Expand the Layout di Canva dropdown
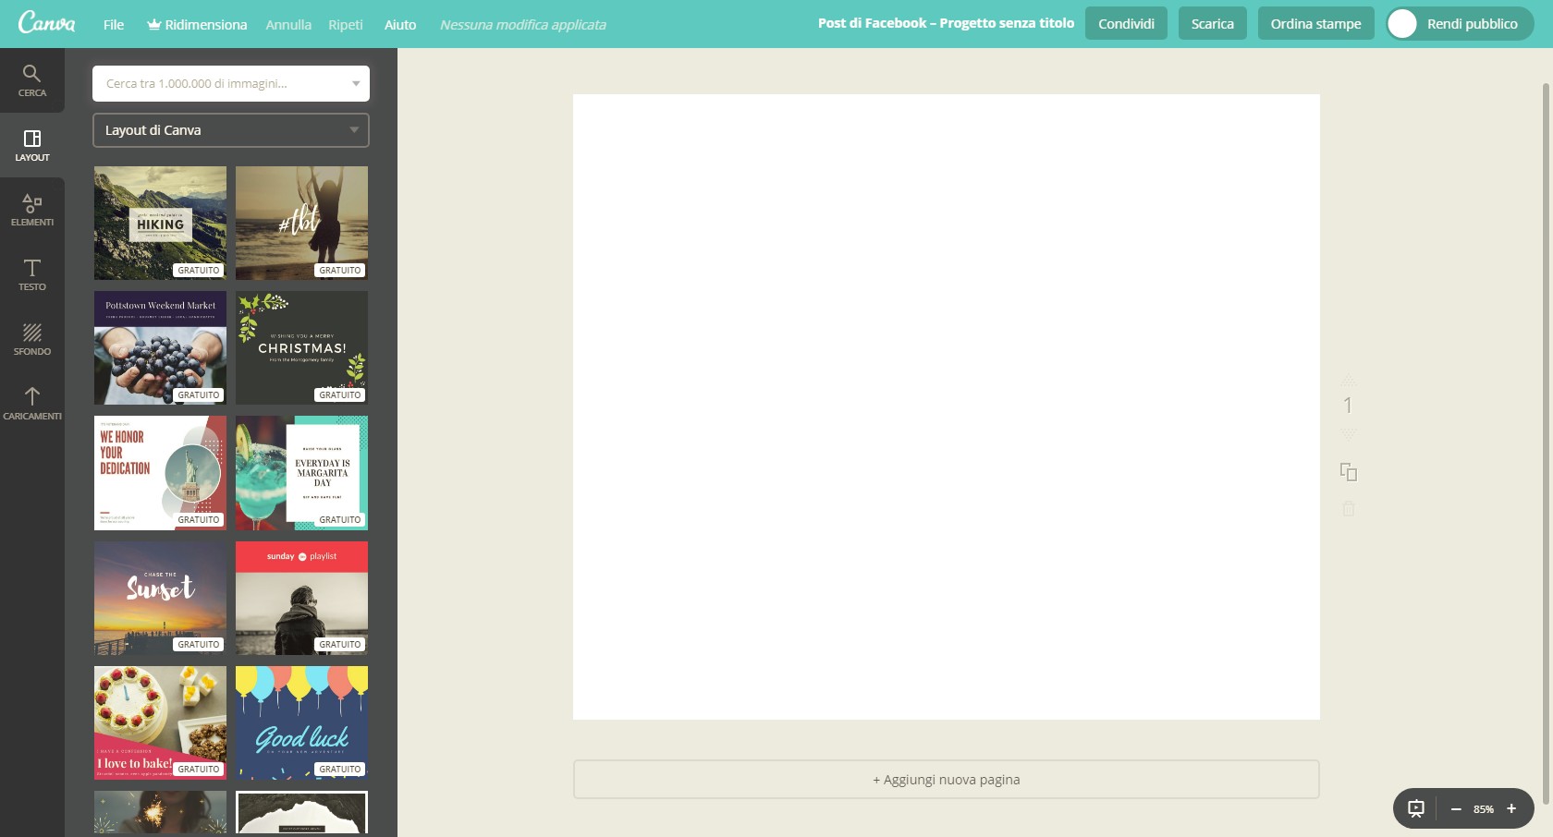 [x=230, y=130]
